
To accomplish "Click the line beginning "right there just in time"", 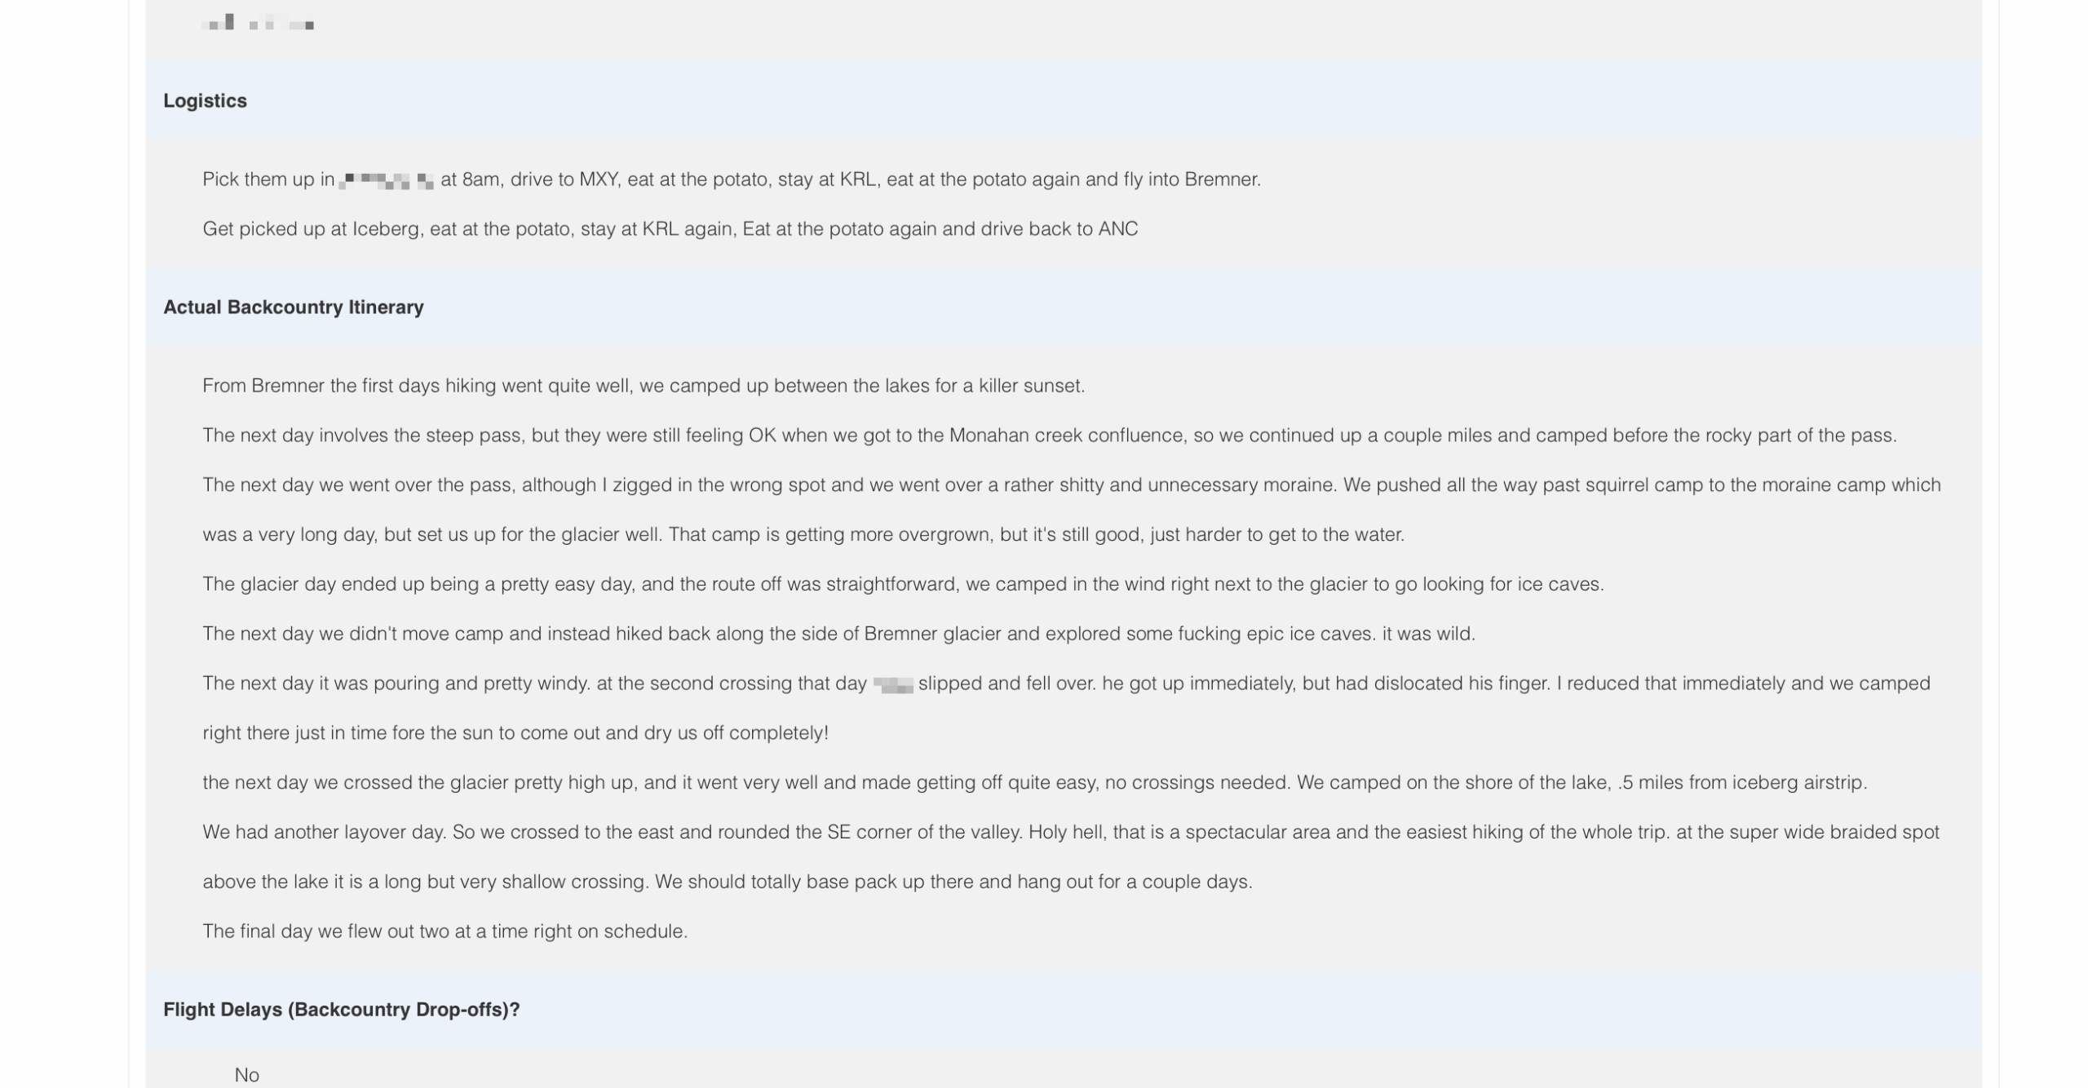I will (515, 733).
